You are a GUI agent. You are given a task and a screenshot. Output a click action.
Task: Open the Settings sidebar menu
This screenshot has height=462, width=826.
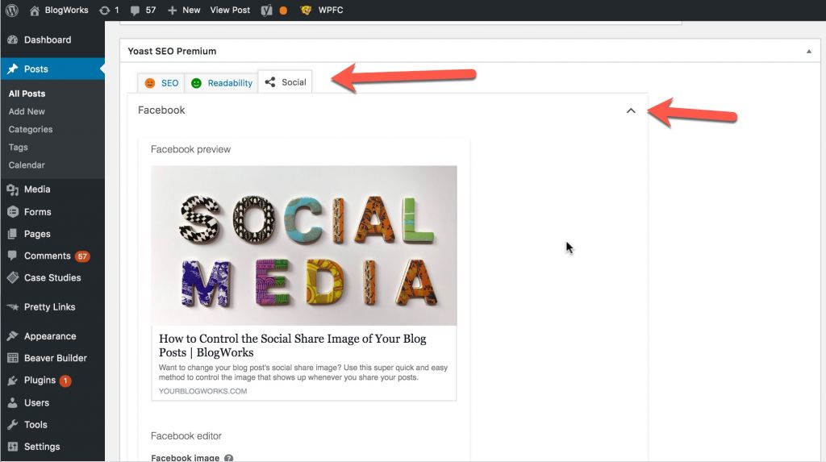click(x=42, y=447)
